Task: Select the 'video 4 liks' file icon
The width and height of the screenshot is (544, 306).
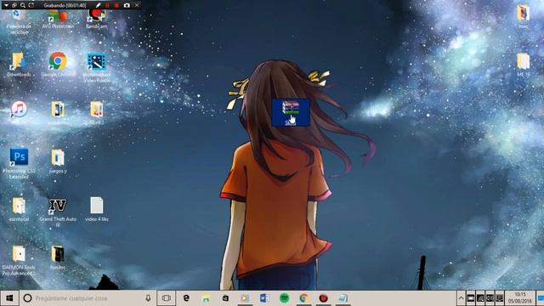Action: click(97, 209)
